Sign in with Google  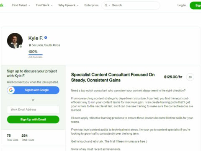pyautogui.click(x=33, y=90)
